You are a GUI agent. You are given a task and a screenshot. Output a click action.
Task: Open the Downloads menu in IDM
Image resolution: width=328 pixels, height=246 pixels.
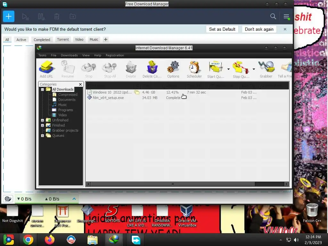pos(69,55)
